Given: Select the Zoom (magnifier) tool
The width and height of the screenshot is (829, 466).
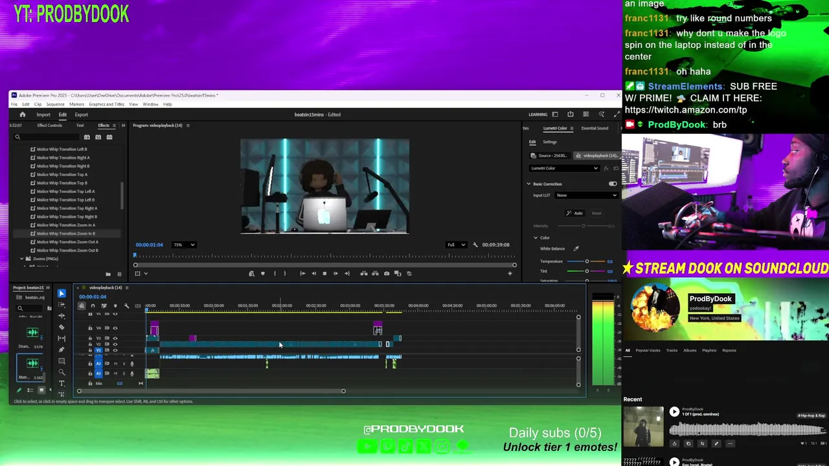Looking at the screenshot, I should point(62,372).
